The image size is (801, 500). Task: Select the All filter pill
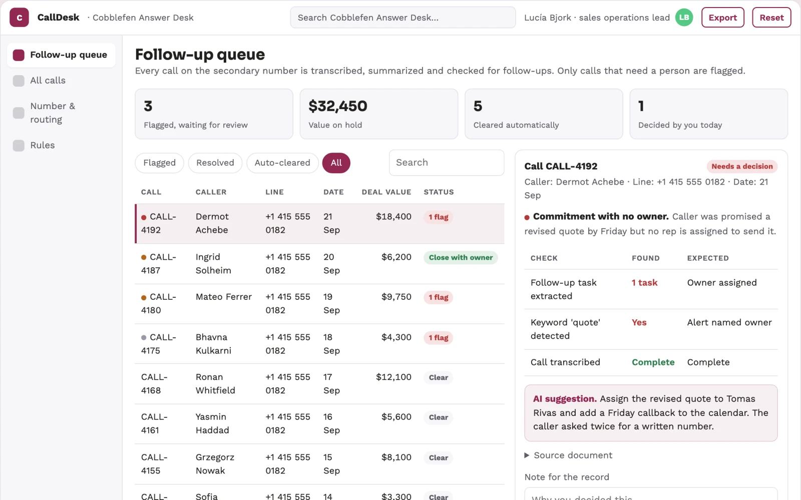pyautogui.click(x=336, y=163)
